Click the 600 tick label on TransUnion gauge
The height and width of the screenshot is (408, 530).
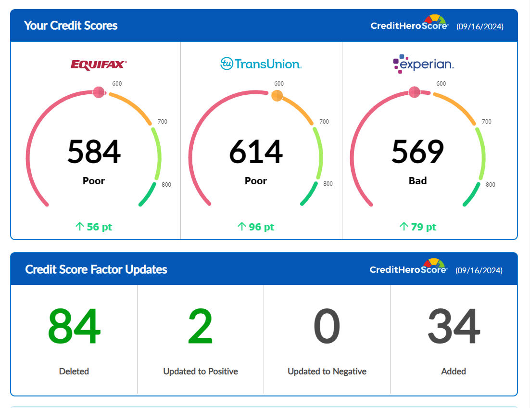coord(279,84)
